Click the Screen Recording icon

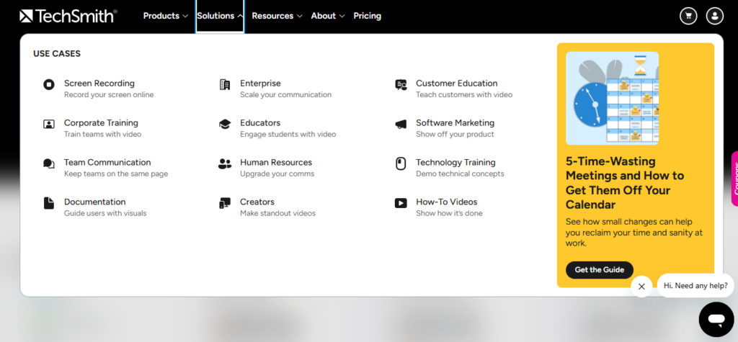pos(49,85)
